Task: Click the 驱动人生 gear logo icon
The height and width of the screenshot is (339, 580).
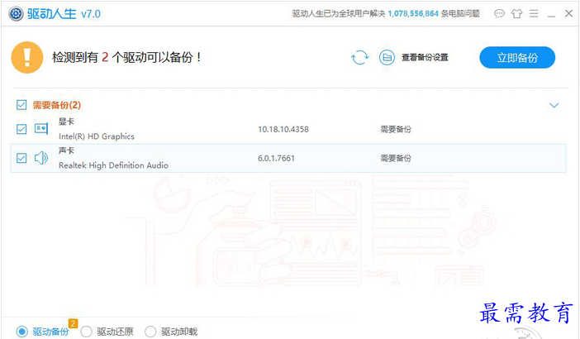Action: point(16,14)
